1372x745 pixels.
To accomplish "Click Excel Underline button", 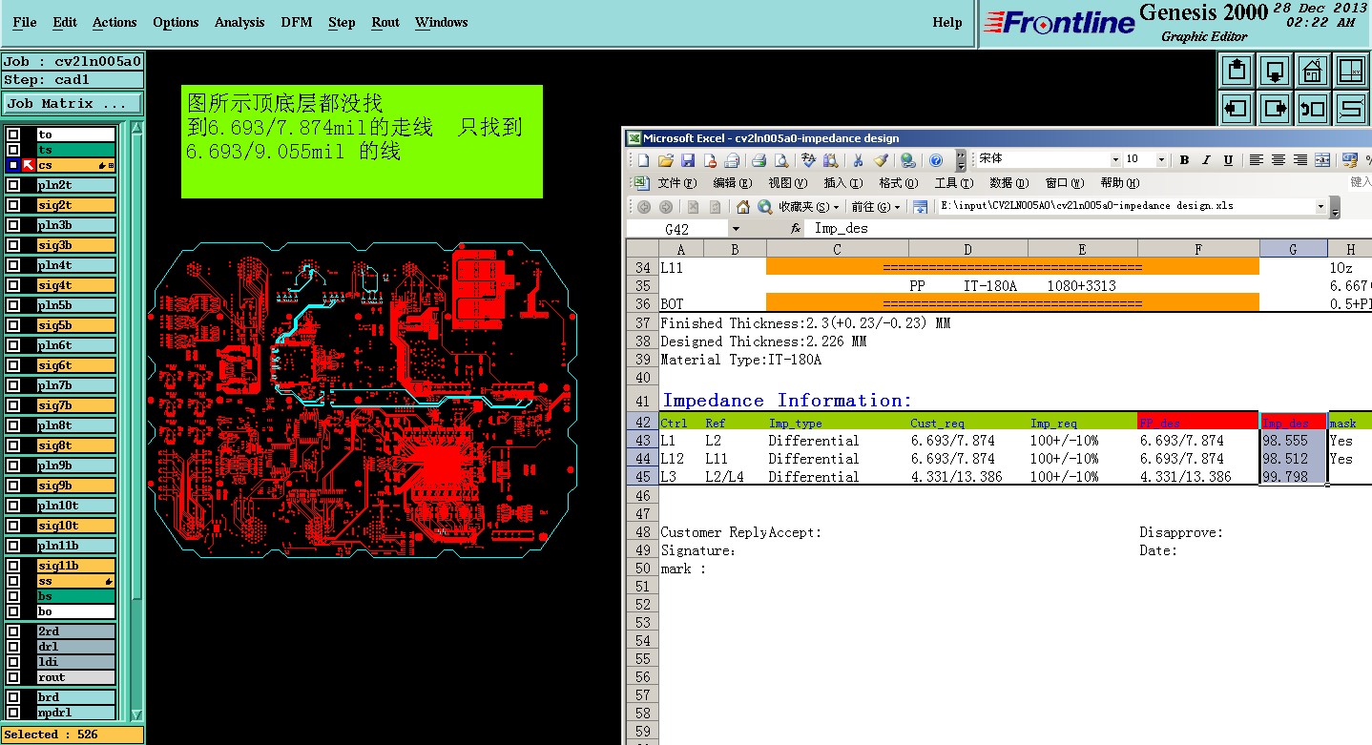I will pyautogui.click(x=1228, y=160).
